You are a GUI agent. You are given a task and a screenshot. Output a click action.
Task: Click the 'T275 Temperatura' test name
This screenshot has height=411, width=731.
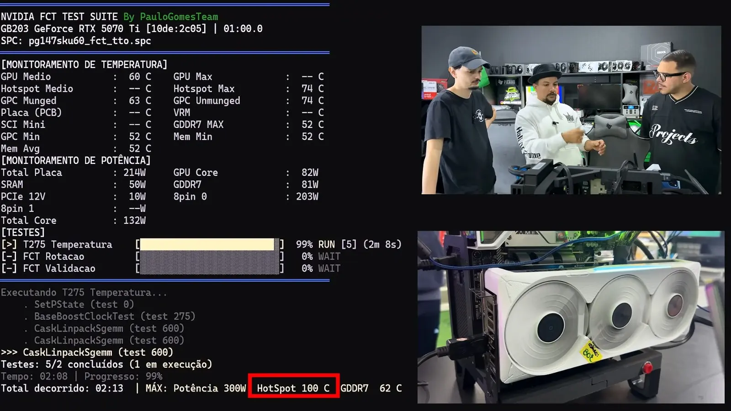tap(68, 244)
